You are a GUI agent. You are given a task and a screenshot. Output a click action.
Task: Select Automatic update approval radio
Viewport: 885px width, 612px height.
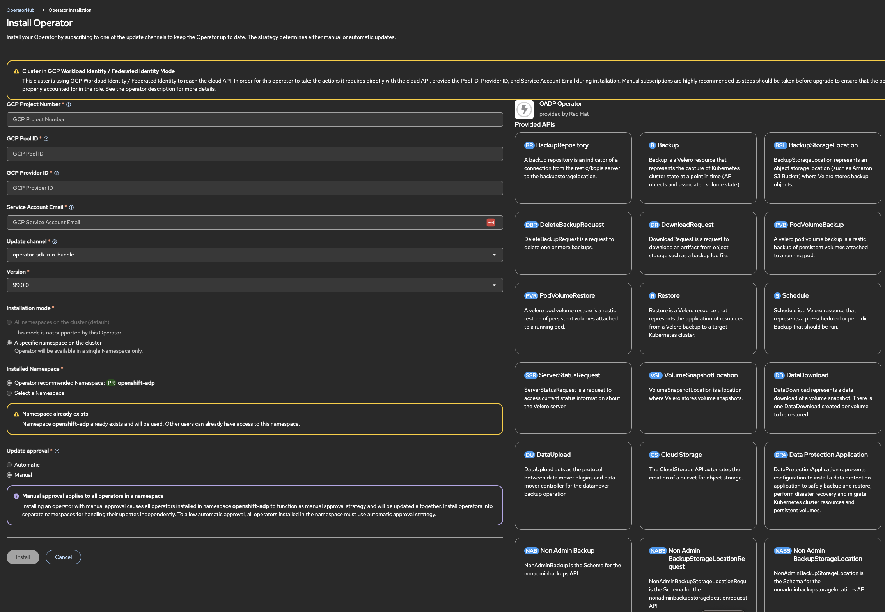[9, 465]
